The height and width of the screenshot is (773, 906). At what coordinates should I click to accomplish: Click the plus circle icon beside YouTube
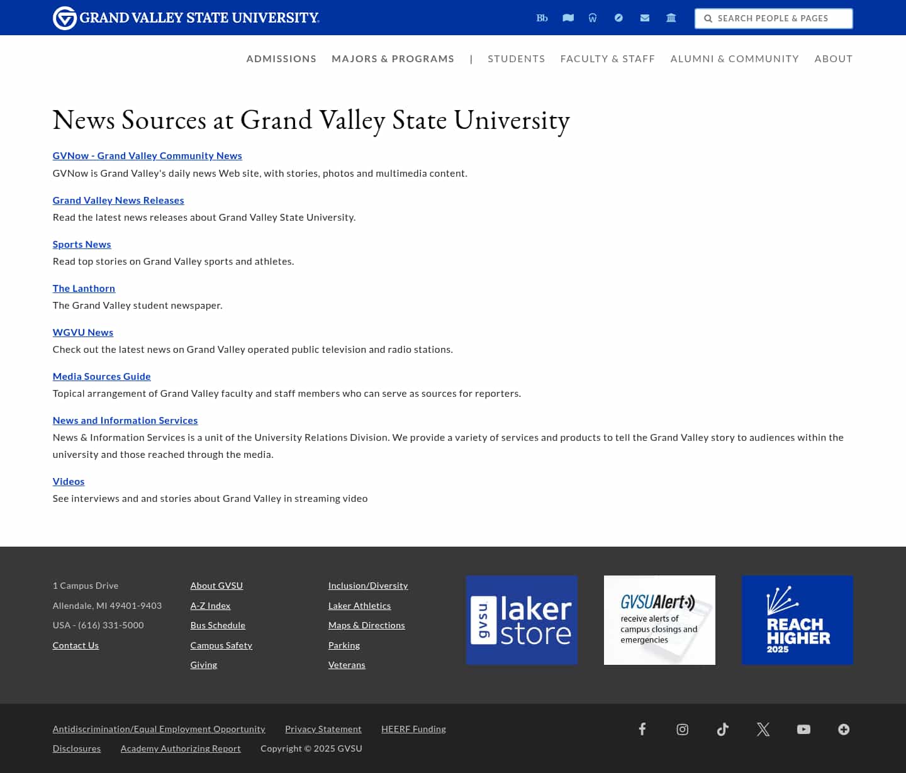click(844, 729)
